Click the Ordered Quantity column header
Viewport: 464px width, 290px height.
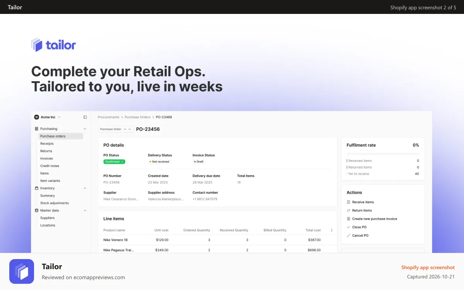197,230
